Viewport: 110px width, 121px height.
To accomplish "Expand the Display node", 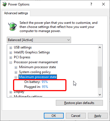I will (x=11, y=92).
